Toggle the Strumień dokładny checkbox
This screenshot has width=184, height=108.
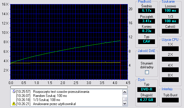pyautogui.click(x=147, y=72)
